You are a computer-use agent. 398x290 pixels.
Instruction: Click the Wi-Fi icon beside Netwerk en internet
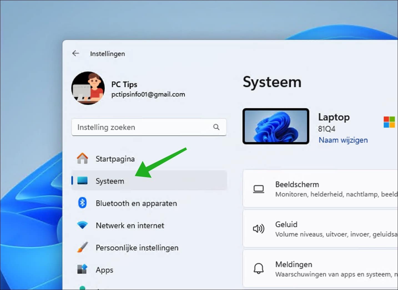click(x=83, y=225)
